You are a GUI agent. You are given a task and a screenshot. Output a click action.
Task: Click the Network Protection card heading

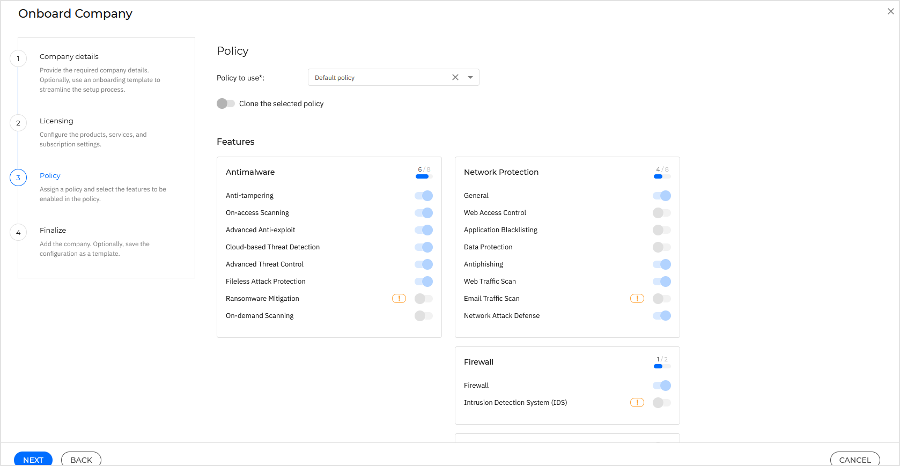coord(501,172)
